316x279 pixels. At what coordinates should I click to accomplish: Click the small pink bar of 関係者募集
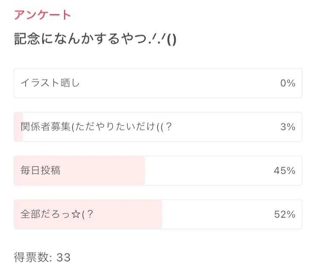[18, 127]
